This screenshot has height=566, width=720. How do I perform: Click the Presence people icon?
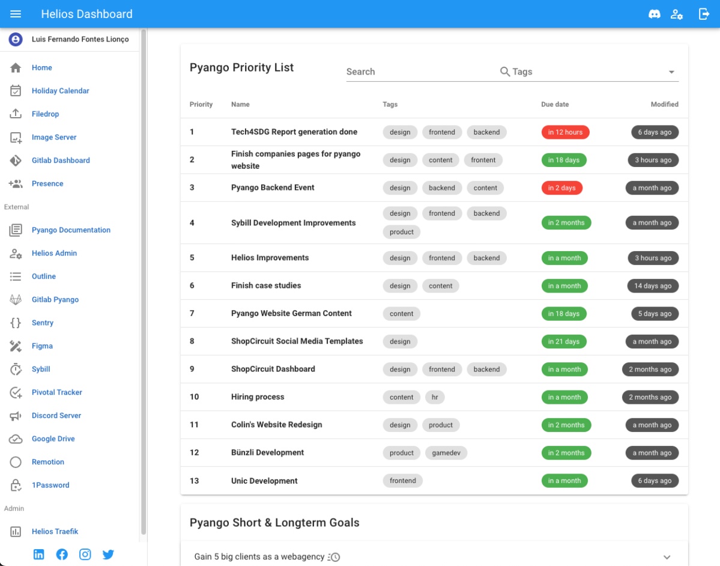[16, 184]
